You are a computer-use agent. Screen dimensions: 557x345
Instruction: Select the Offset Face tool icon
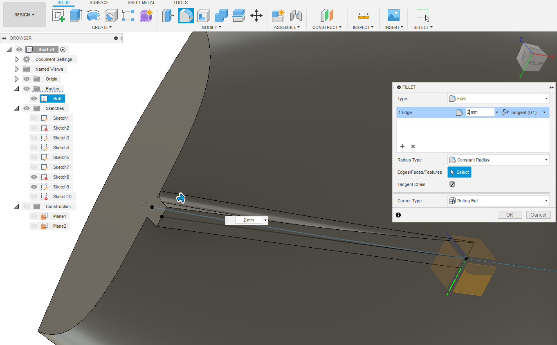(x=238, y=16)
